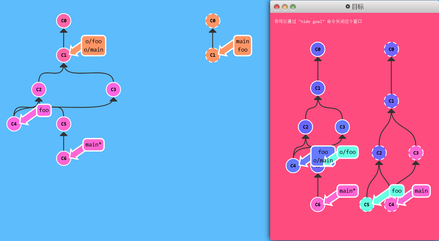Click the blue foo o/main label in the goal
Screen dimensions: 439x241
click(x=323, y=156)
